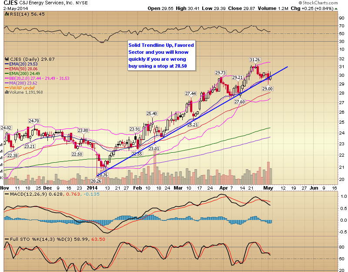The image size is (348, 272).
Task: Click the VWAP undef legend entry
Action: click(20, 88)
